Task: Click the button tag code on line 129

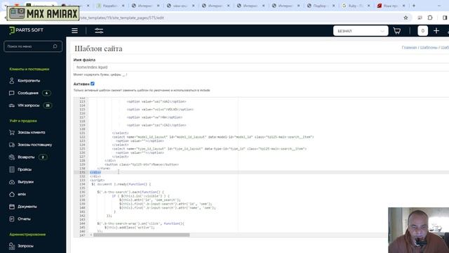Action: (142, 164)
